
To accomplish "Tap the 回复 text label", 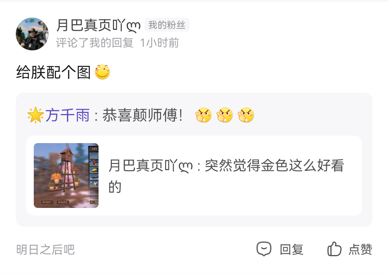I will pyautogui.click(x=292, y=249).
